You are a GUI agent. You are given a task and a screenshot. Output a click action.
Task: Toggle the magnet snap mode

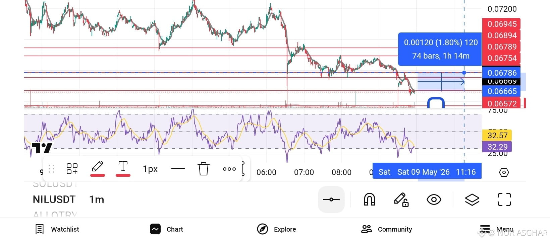369,199
